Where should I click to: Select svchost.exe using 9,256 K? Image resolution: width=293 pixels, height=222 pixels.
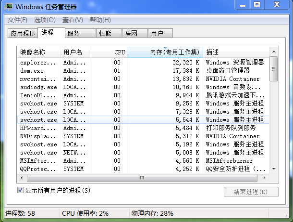coord(143,104)
